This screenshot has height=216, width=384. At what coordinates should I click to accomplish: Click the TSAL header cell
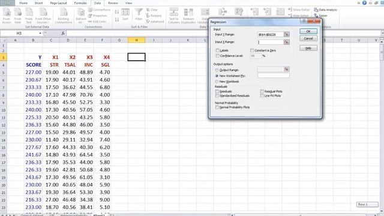[68, 65]
